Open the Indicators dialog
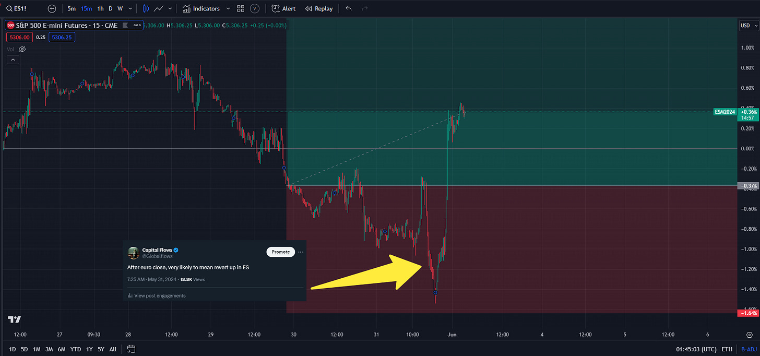 tap(201, 8)
